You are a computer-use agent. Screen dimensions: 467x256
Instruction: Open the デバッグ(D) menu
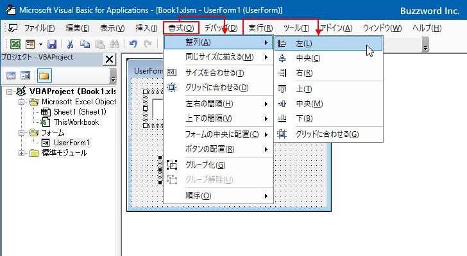[221, 28]
